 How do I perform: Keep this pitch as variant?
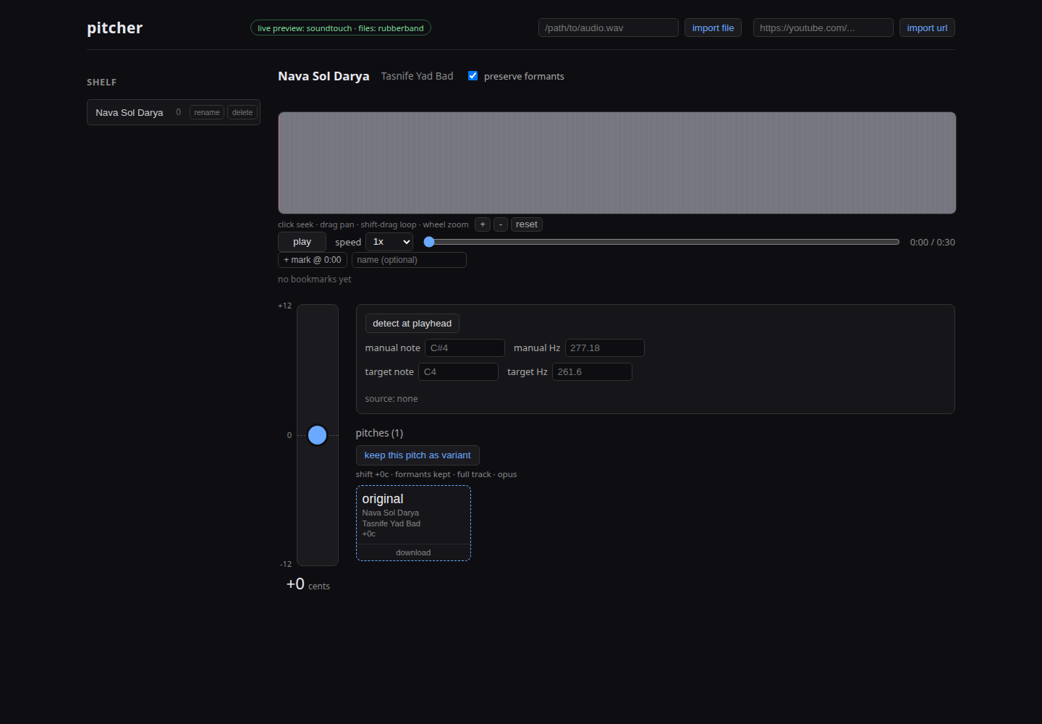pyautogui.click(x=418, y=455)
